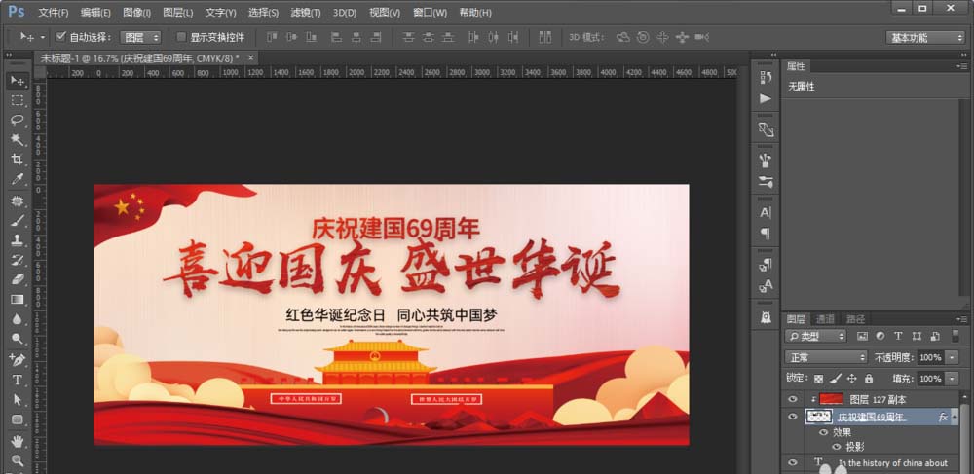This screenshot has height=474, width=974.
Task: Select the Magic Wand tool
Action: tap(18, 139)
